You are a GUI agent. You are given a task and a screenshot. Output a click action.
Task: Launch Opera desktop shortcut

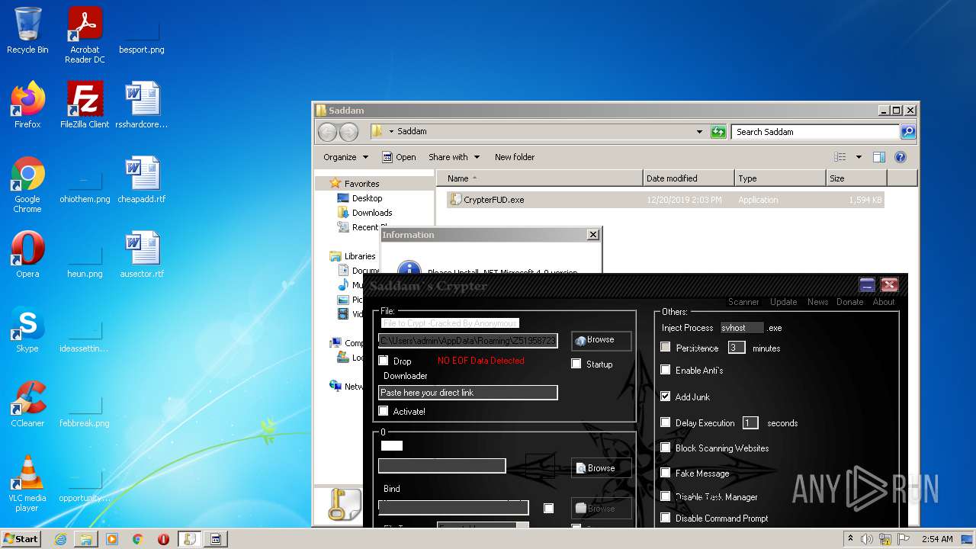pyautogui.click(x=27, y=254)
